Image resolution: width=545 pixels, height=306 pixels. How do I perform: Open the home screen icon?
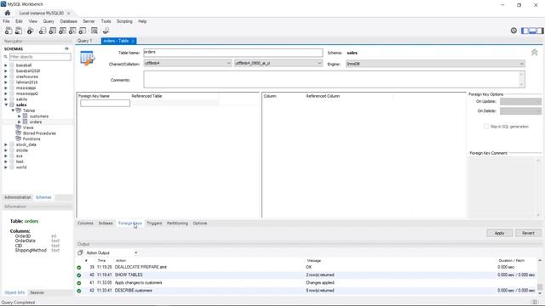tap(8, 13)
